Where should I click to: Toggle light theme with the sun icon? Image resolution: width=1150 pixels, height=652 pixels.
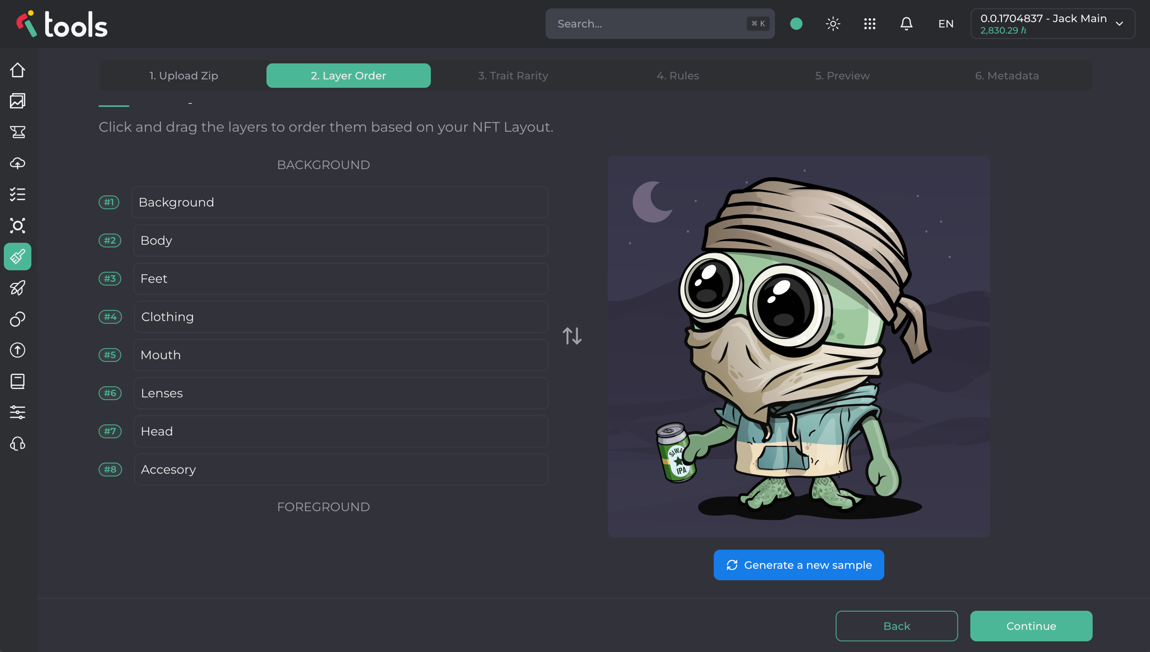(x=833, y=23)
